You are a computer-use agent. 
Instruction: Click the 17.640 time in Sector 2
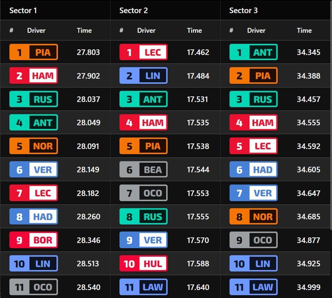[198, 287]
